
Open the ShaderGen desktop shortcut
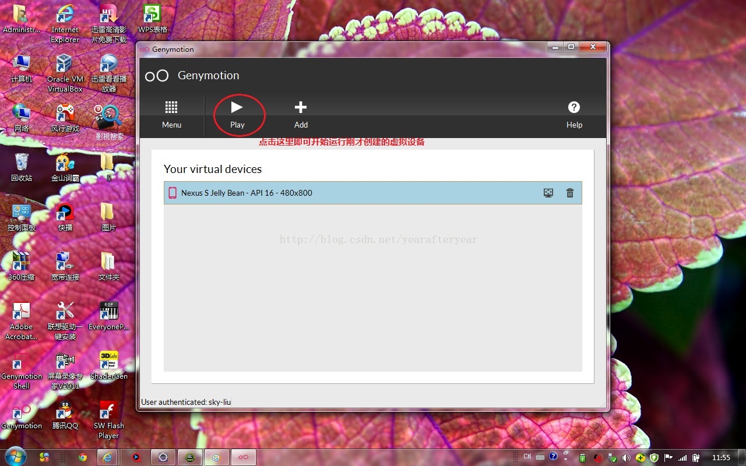click(x=108, y=366)
